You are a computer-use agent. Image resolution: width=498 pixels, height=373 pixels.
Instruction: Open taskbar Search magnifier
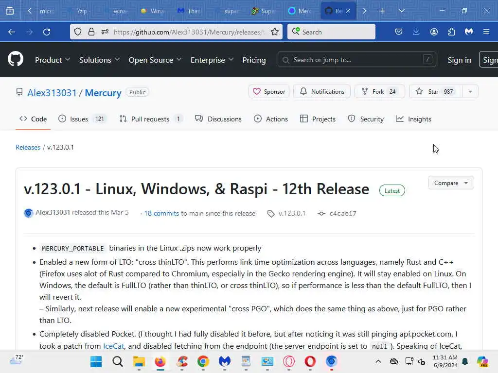(x=117, y=361)
